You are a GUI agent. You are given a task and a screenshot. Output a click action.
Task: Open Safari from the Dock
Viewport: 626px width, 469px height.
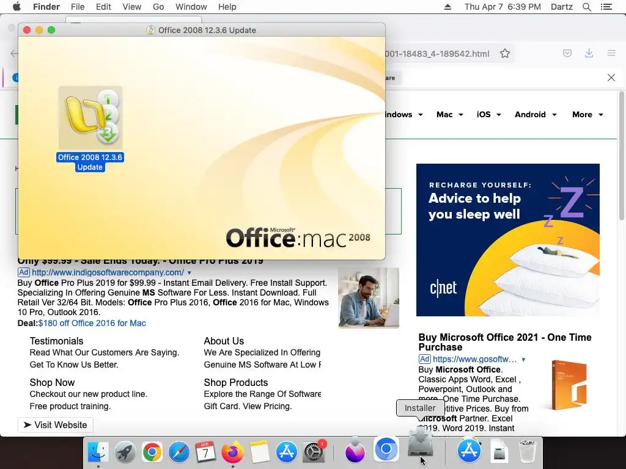(x=179, y=452)
